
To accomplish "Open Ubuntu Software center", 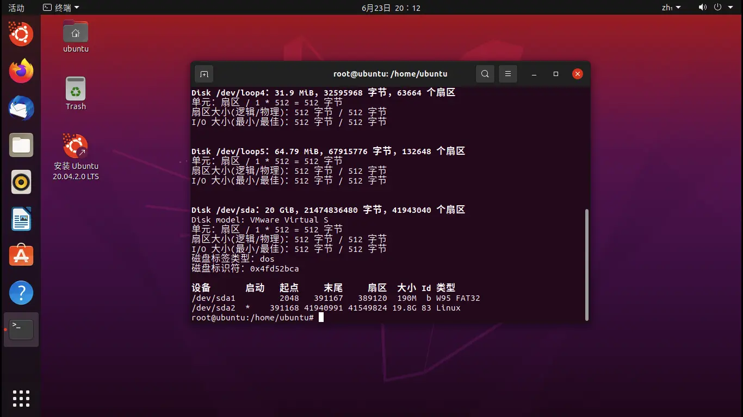I will point(21,255).
